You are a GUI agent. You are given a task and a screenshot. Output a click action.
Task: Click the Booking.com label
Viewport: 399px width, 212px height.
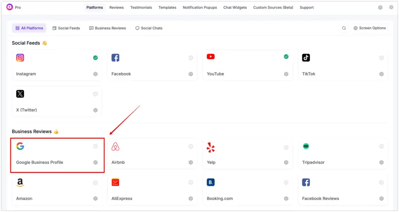tap(220, 198)
